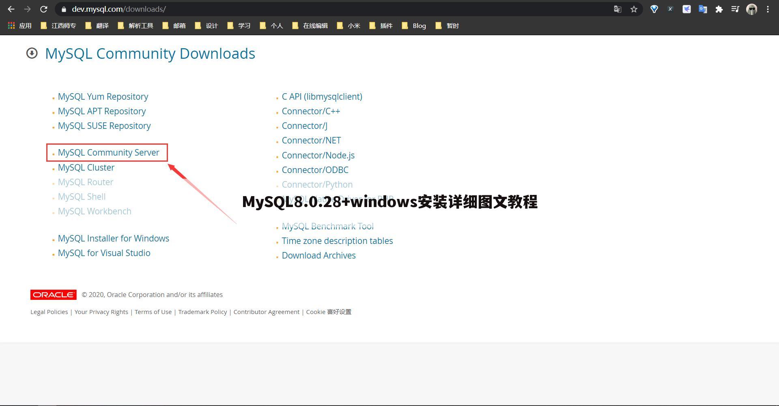Open Trademark Policy footer link

pos(202,312)
